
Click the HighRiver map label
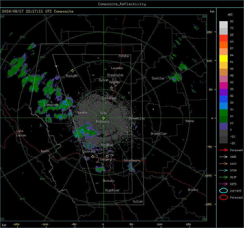click(113, 190)
